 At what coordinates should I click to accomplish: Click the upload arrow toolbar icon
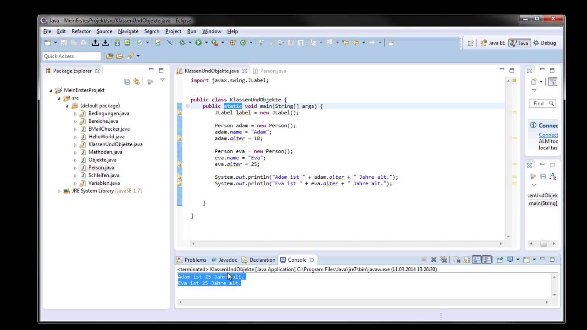(x=95, y=43)
